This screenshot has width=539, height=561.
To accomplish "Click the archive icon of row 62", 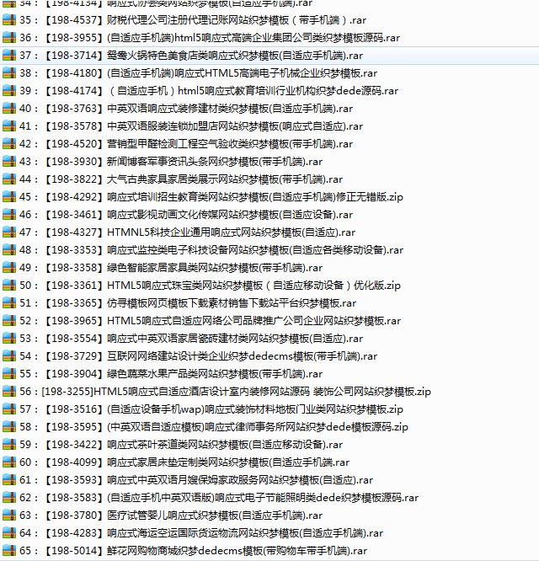I will pos(9,498).
